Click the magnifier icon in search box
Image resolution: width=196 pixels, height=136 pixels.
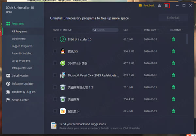point(95,30)
